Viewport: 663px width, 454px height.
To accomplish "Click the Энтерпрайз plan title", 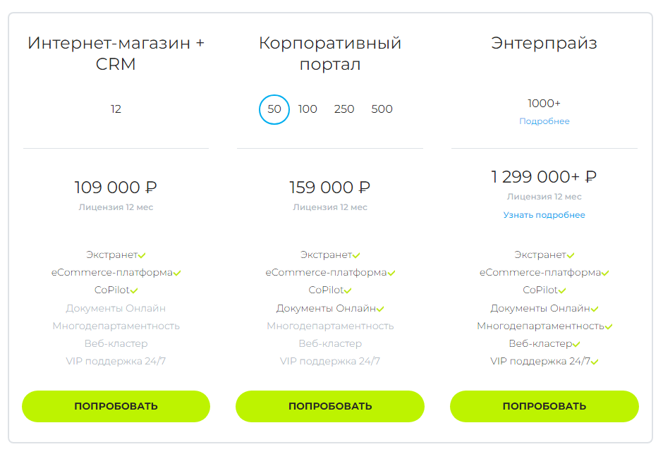I will [x=544, y=43].
